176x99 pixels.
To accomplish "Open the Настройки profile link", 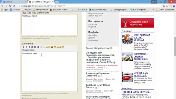I will tap(92, 35).
